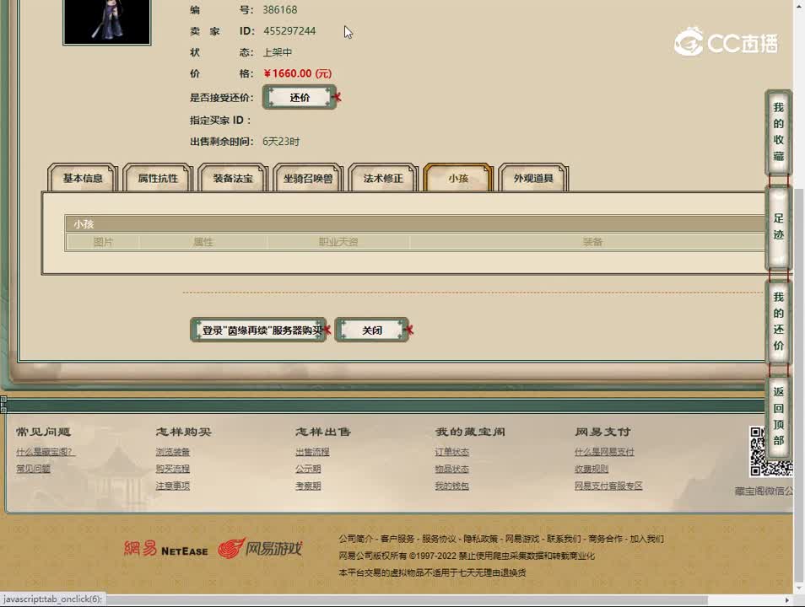The width and height of the screenshot is (805, 607).
Task: Open 我的收藏 side panel
Action: (x=778, y=132)
